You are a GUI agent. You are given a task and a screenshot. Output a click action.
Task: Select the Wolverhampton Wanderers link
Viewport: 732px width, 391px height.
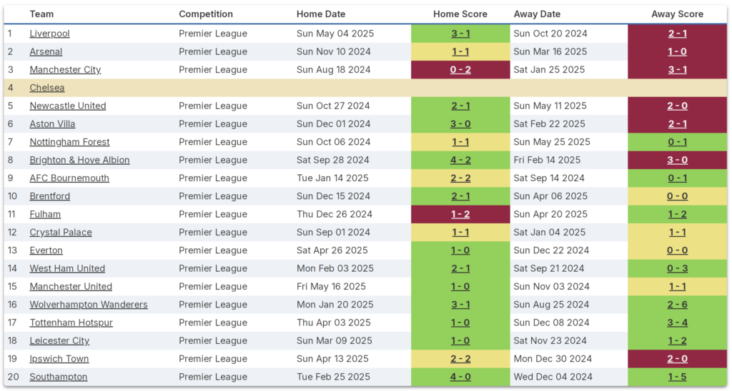click(89, 305)
